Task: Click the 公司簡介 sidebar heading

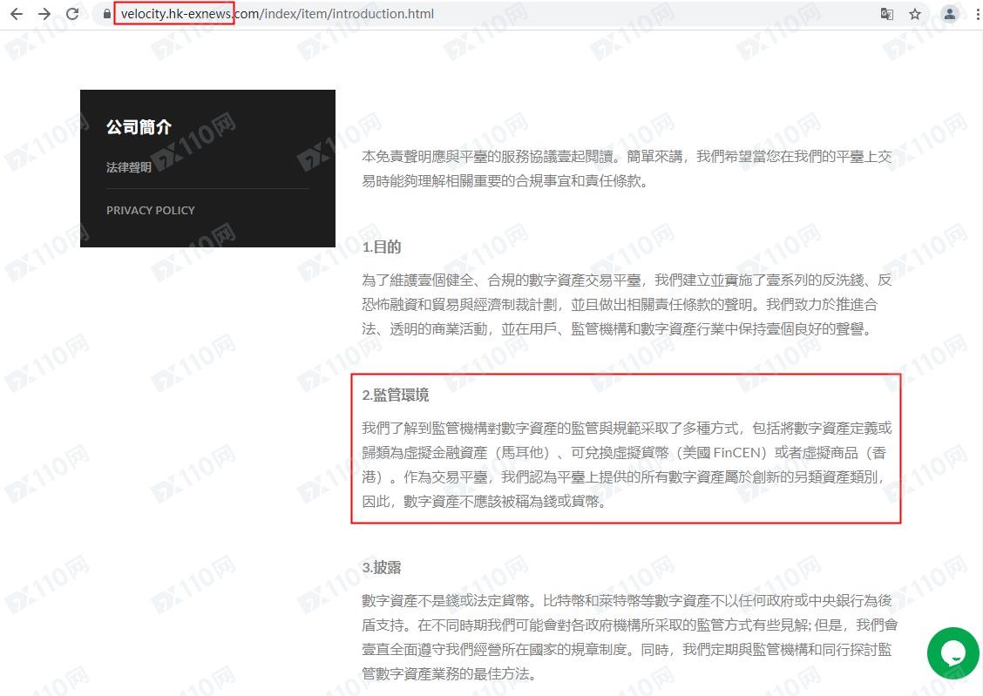Action: point(139,127)
